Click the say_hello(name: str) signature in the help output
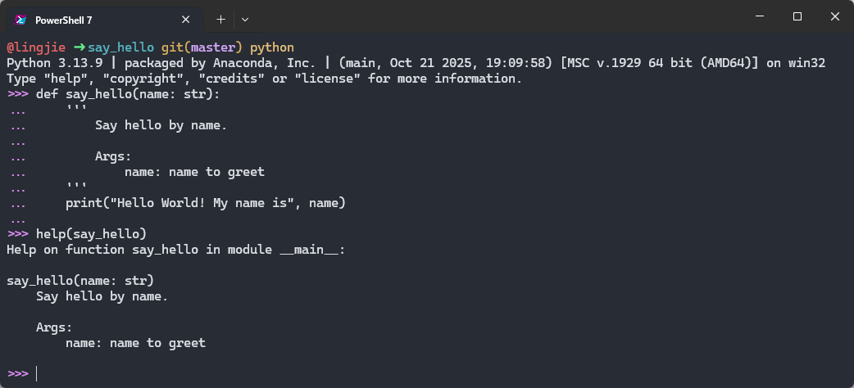854x388 pixels. coord(80,281)
